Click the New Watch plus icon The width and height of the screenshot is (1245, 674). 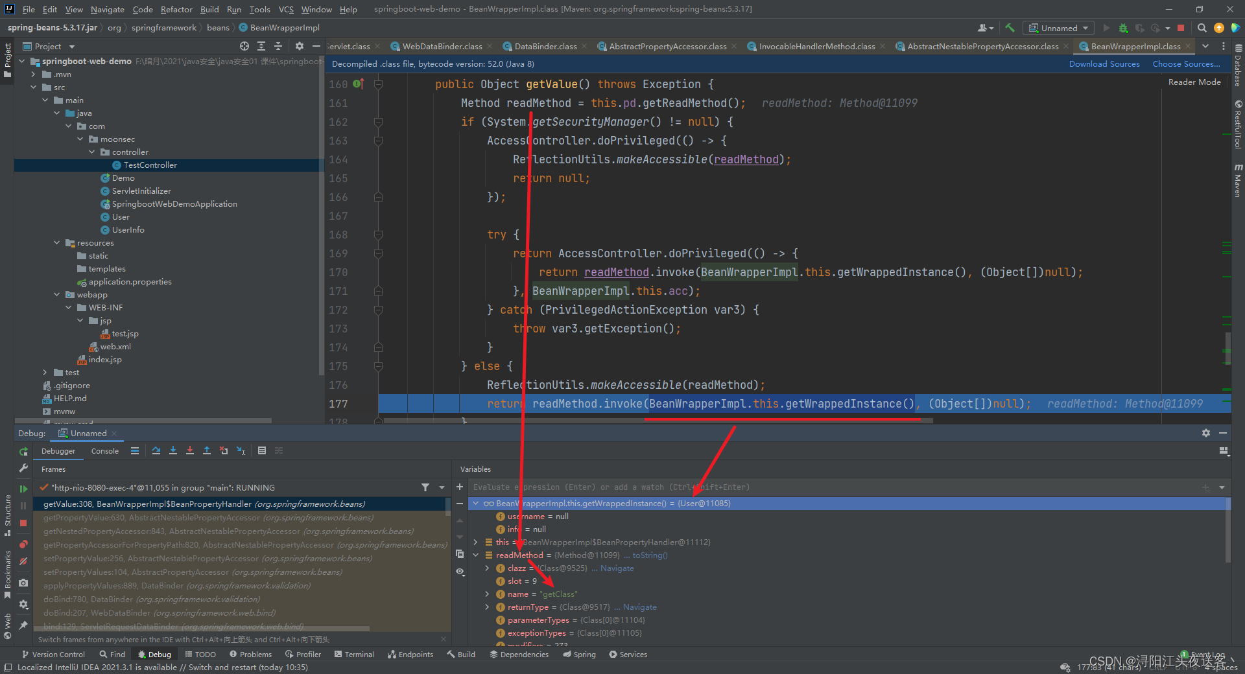pyautogui.click(x=460, y=487)
